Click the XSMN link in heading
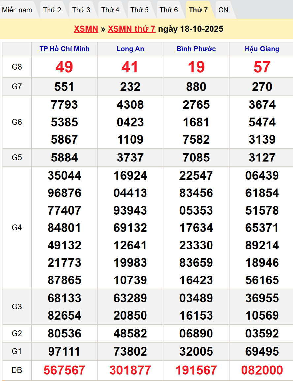 pos(86,29)
